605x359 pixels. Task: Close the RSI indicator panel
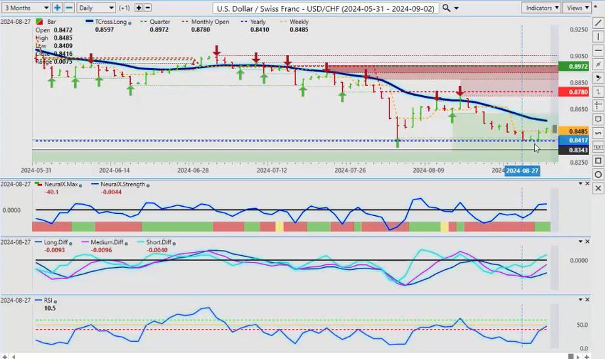588,299
